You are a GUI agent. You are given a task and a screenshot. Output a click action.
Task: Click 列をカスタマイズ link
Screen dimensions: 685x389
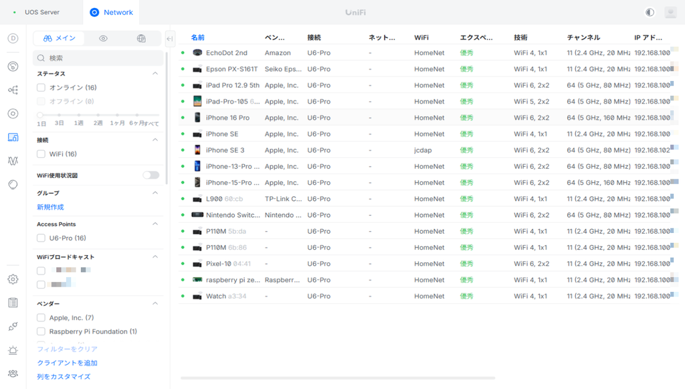click(64, 376)
